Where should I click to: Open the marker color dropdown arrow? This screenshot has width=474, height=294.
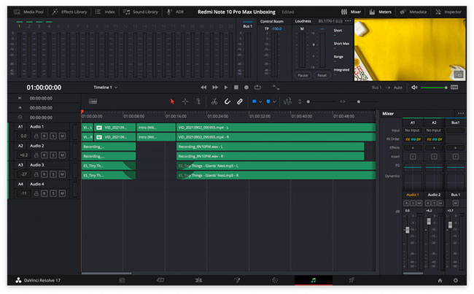pos(274,102)
